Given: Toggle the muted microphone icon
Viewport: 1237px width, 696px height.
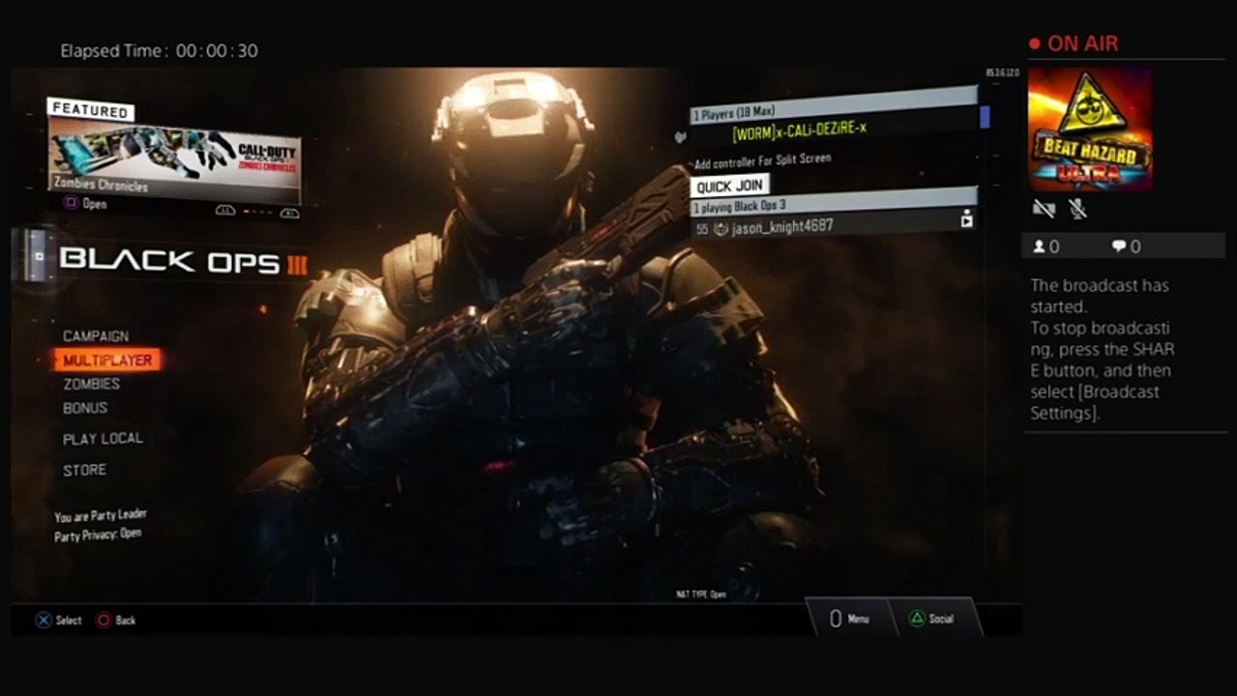Looking at the screenshot, I should tap(1076, 208).
